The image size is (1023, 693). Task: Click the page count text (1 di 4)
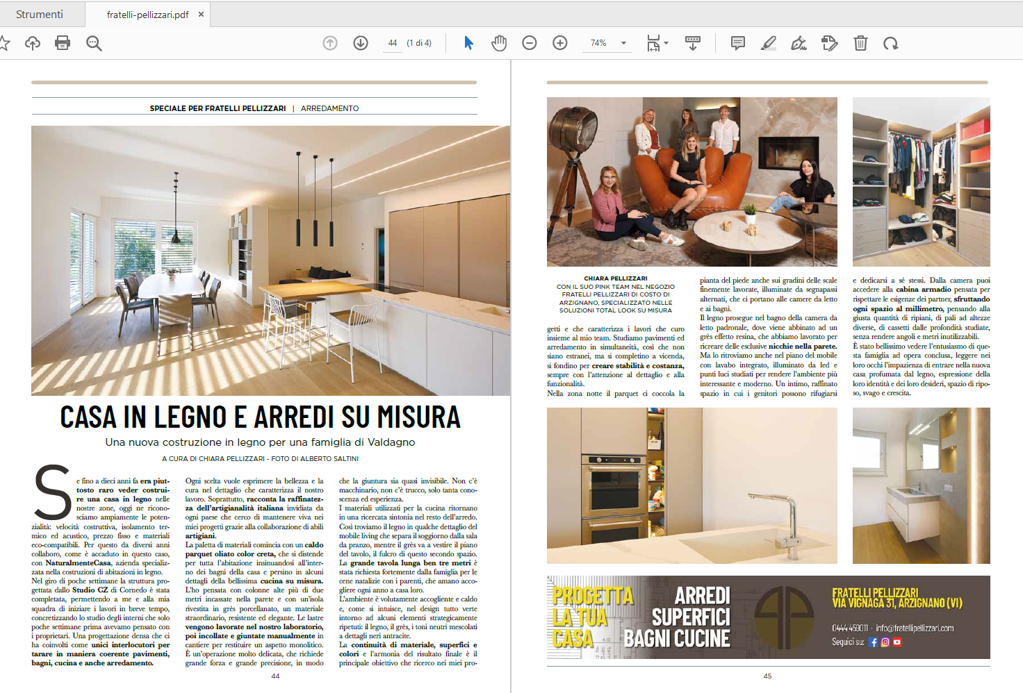[x=419, y=43]
